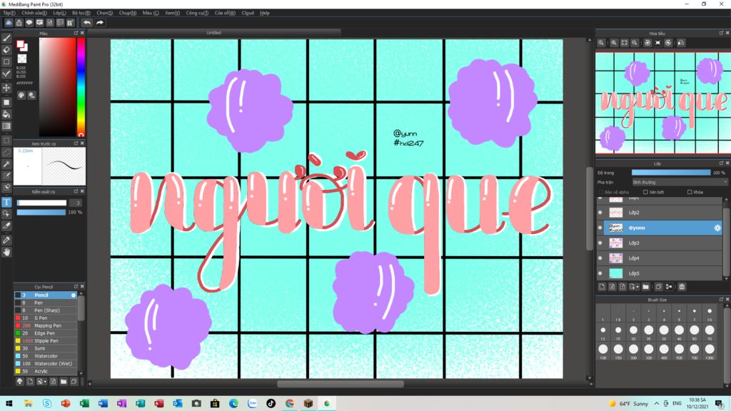Image resolution: width=731 pixels, height=411 pixels.
Task: Select the Lớp3 layer row
Action: pyautogui.click(x=660, y=243)
